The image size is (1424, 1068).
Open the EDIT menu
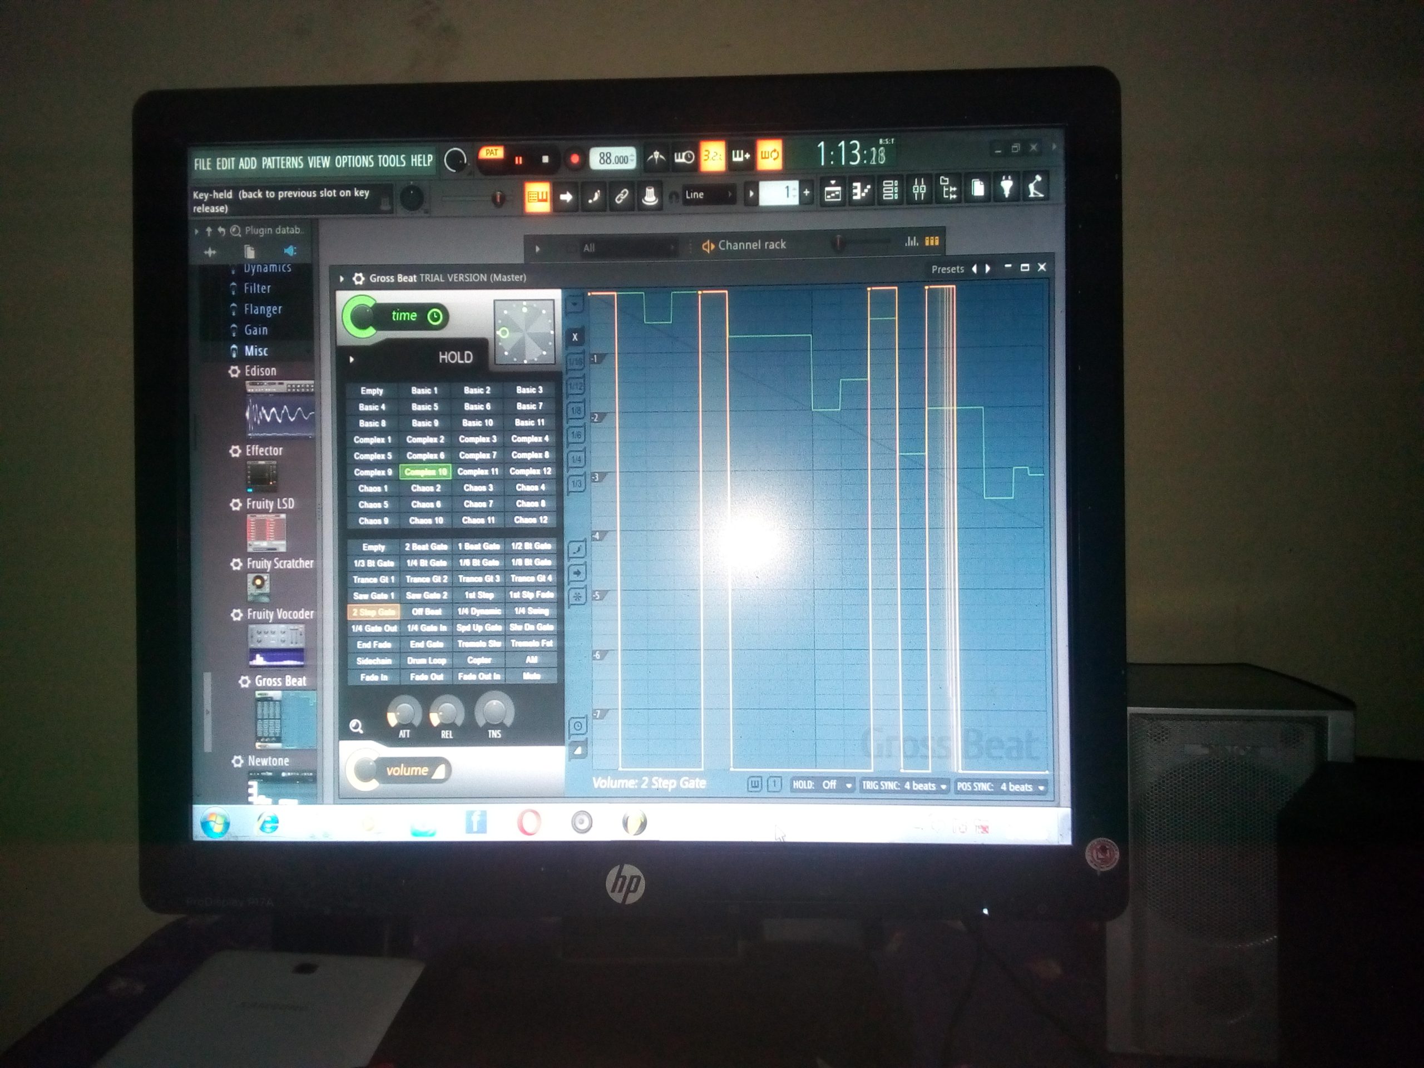tap(225, 164)
